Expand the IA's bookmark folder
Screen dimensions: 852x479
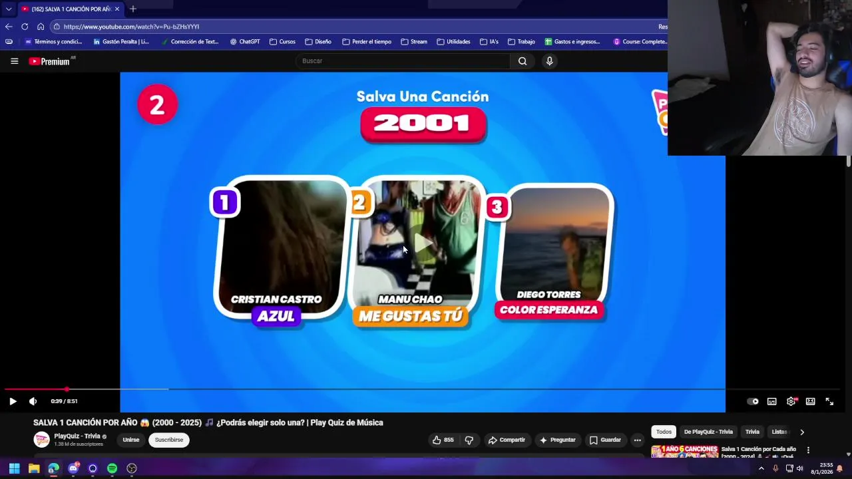(489, 42)
